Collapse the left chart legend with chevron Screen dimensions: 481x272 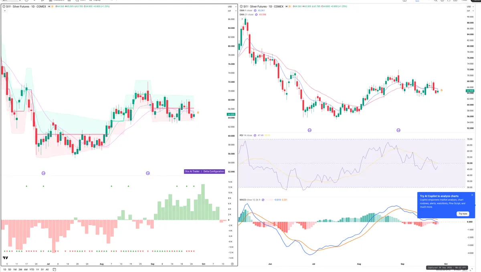pyautogui.click(x=4, y=11)
